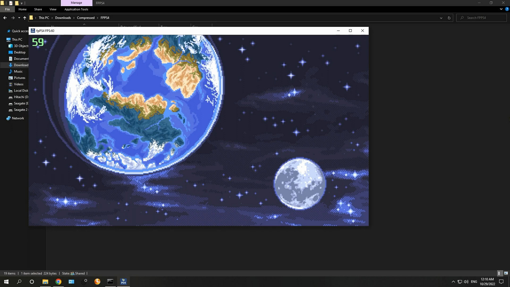Switch to large icons view toggle
The image size is (510, 287).
coord(506,273)
